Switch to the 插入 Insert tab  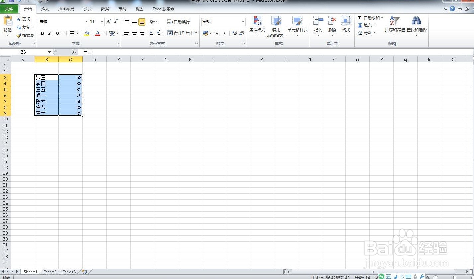coord(45,9)
